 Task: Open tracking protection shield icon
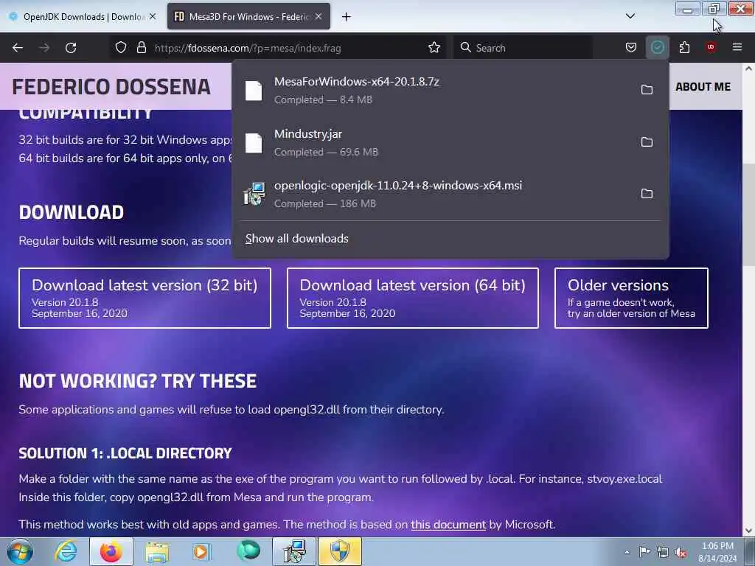tap(121, 48)
